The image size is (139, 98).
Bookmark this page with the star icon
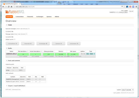point(124,7)
